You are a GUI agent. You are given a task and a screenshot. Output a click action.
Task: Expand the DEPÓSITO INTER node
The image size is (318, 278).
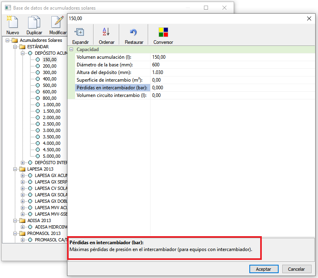point(23,163)
